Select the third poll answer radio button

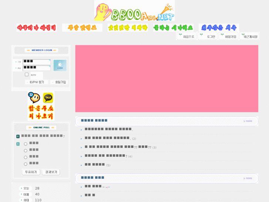26,157
